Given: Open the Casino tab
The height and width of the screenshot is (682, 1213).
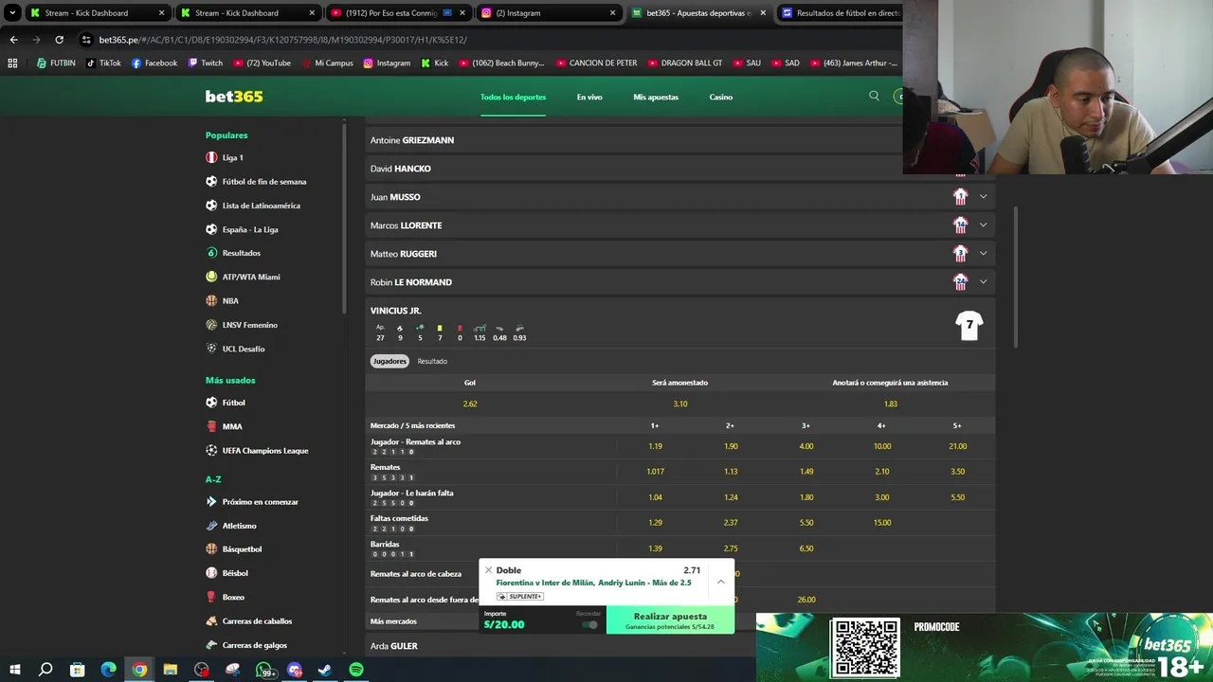Looking at the screenshot, I should click(721, 97).
